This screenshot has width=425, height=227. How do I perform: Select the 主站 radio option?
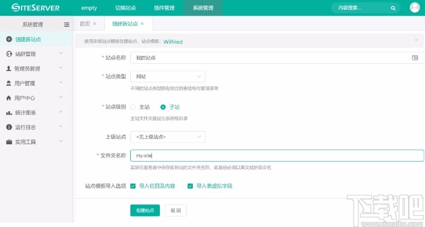click(133, 107)
